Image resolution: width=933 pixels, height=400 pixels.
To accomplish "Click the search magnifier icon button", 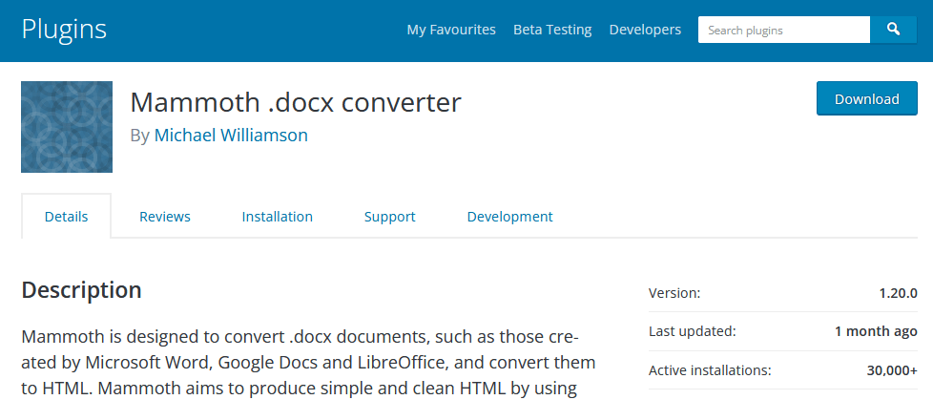I will pos(894,30).
